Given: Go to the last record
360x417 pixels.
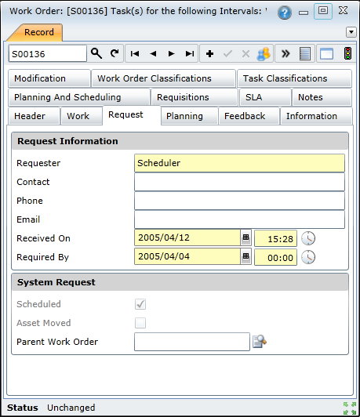Looking at the screenshot, I should pyautogui.click(x=190, y=54).
